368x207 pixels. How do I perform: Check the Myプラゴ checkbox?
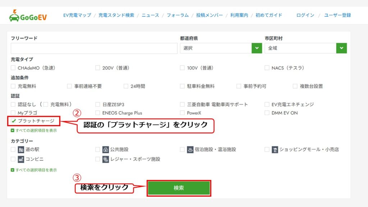(x=13, y=113)
